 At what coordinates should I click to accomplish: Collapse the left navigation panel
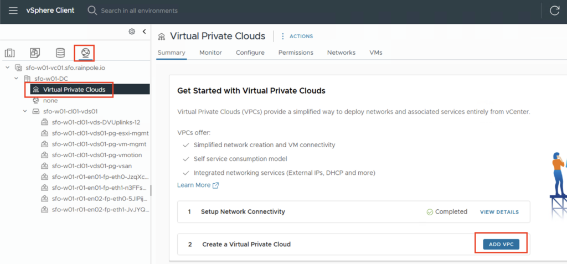[144, 32]
